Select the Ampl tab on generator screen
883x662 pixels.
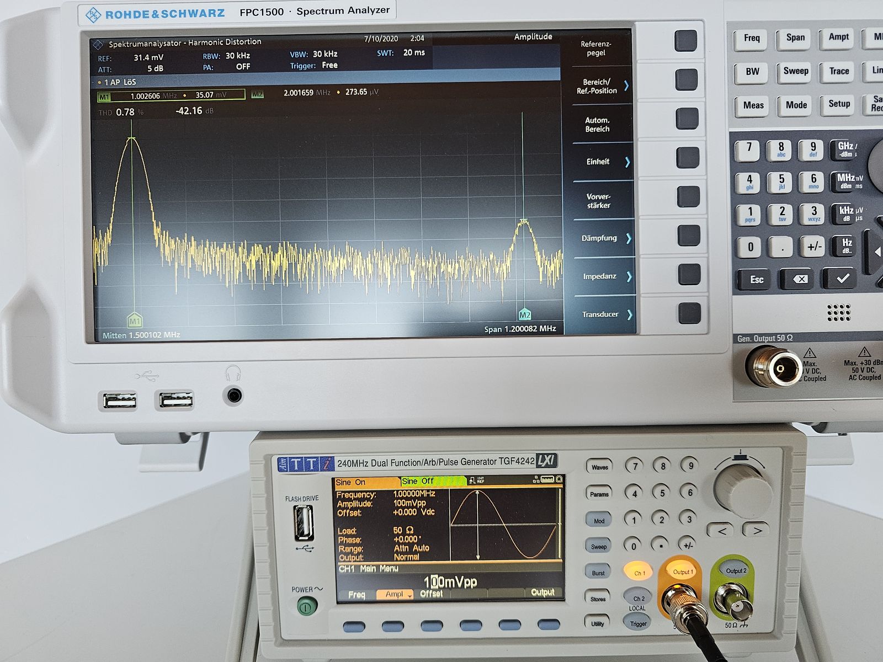[x=394, y=594]
